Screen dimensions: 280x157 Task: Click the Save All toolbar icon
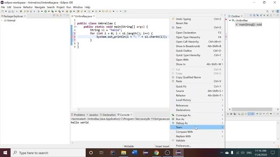(13, 11)
